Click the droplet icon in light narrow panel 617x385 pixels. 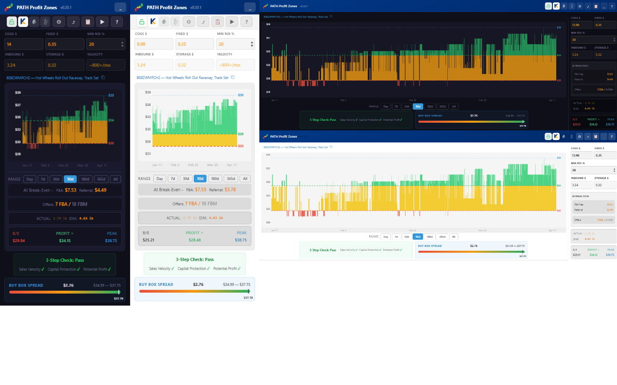(164, 22)
